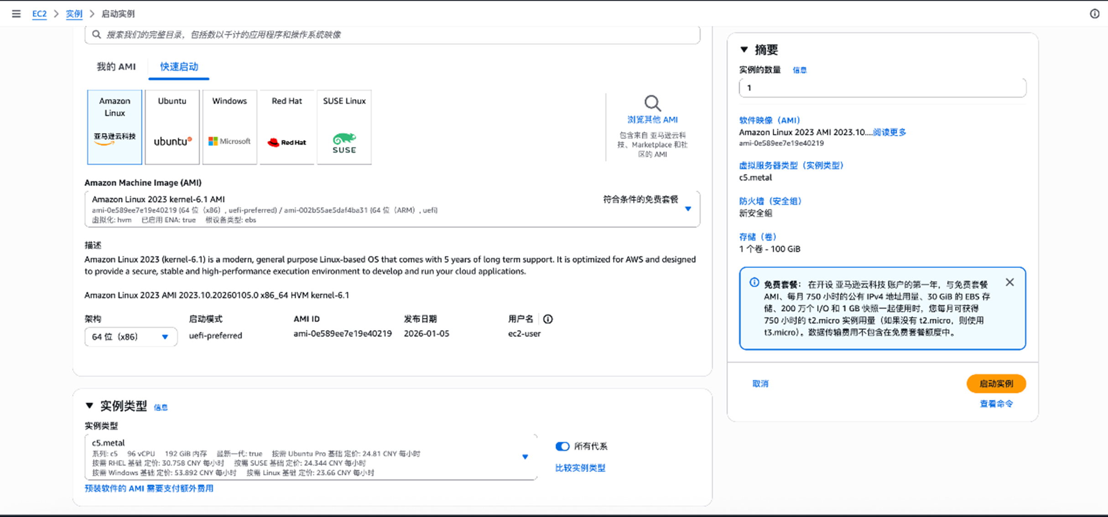Pick the SUSE Linux AMI tile
The image size is (1108, 517).
tap(344, 127)
